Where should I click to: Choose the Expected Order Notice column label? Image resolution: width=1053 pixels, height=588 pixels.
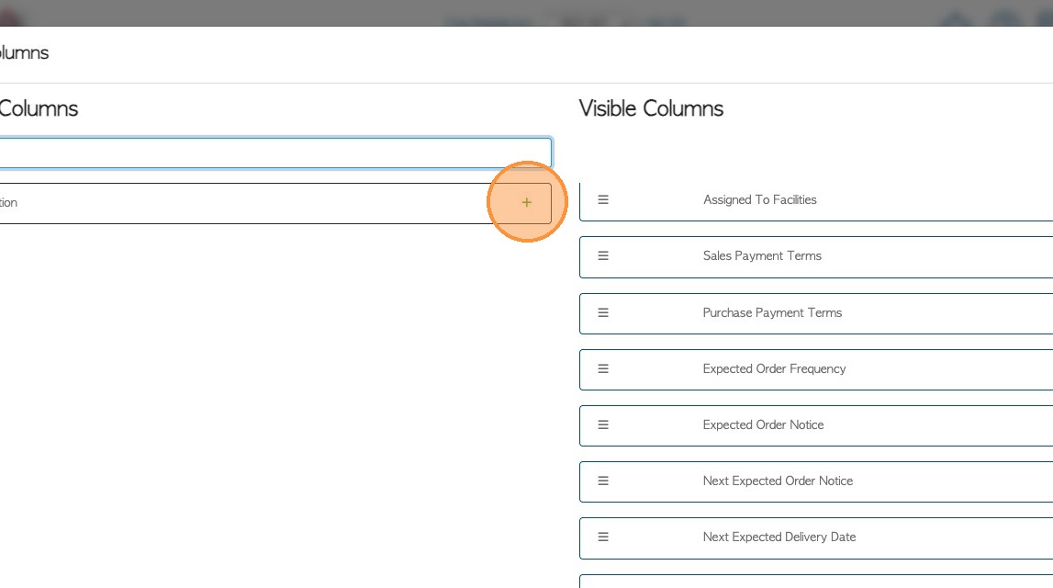click(763, 424)
